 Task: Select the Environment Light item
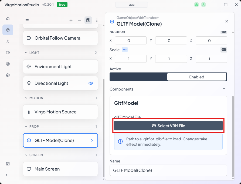point(60,67)
